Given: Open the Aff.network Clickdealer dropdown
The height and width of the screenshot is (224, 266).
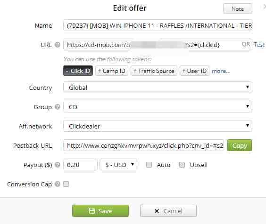Looking at the screenshot, I should pos(158,126).
